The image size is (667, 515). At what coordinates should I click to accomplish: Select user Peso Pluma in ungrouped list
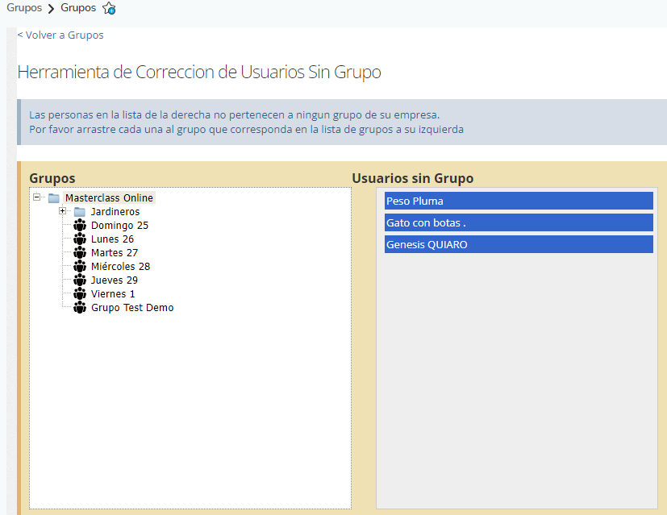[x=519, y=201]
